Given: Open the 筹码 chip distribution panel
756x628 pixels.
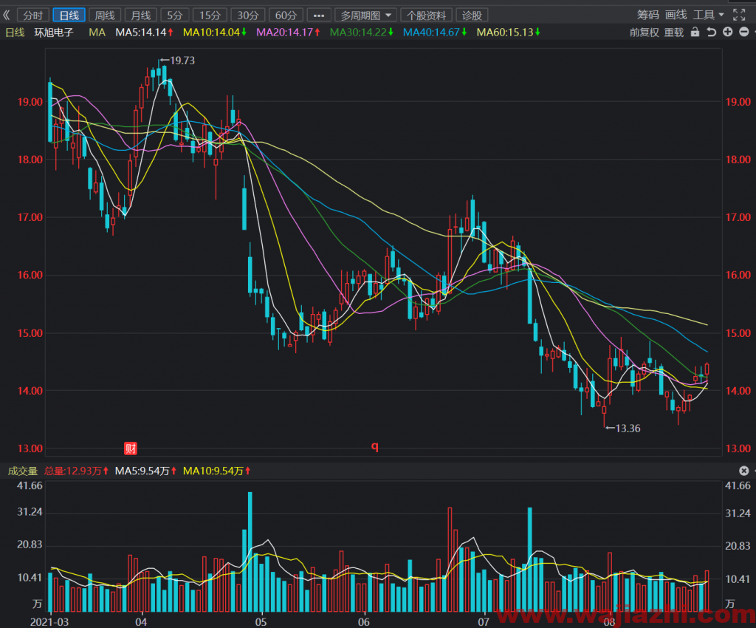Looking at the screenshot, I should point(647,15).
